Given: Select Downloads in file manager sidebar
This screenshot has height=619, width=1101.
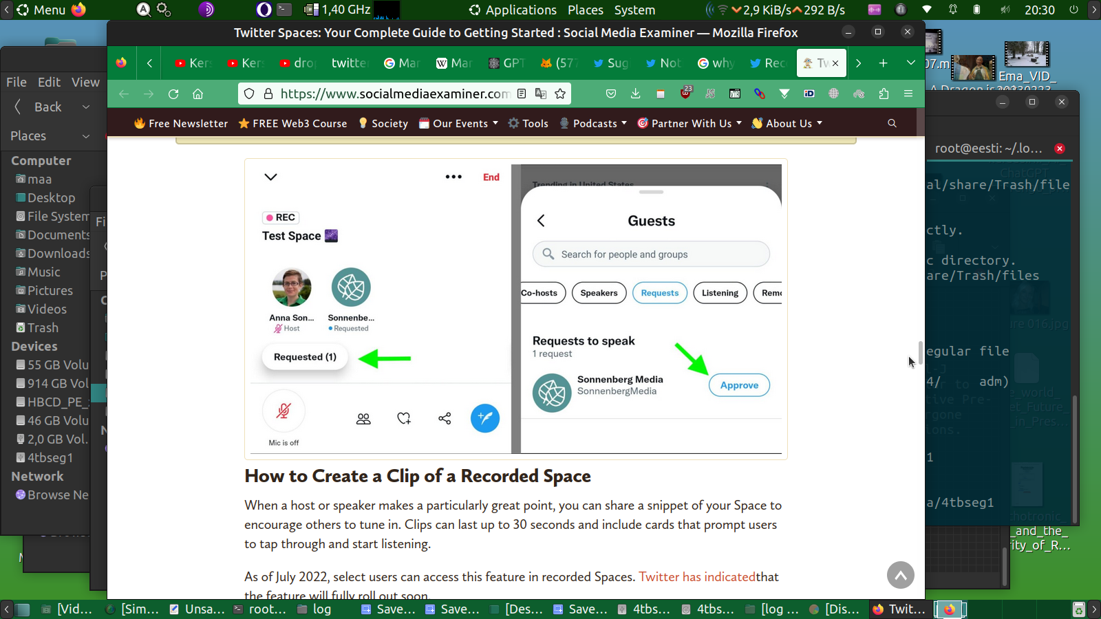Looking at the screenshot, I should coord(53,254).
